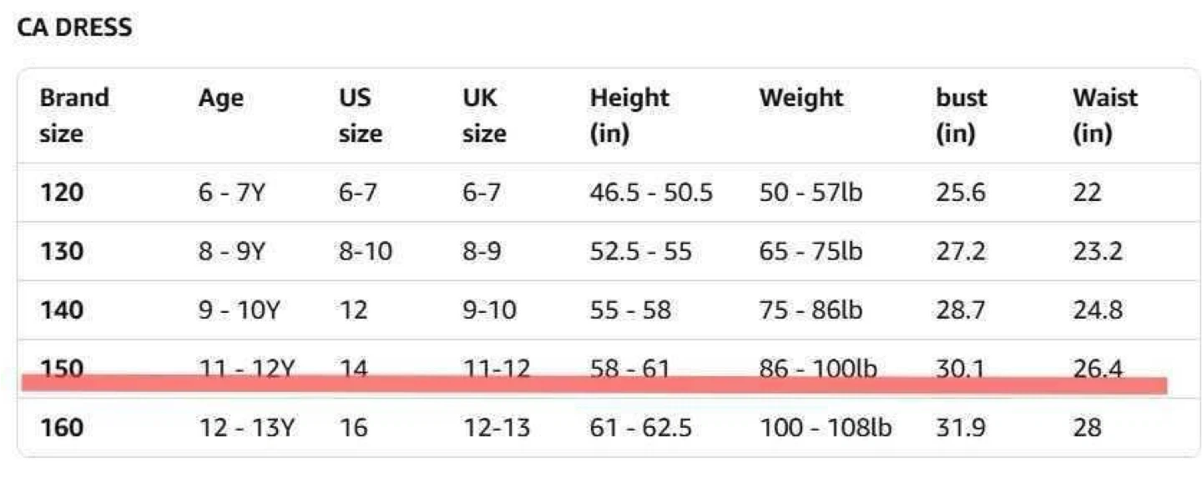The image size is (1202, 498).
Task: Select the Age column header
Action: click(x=220, y=98)
